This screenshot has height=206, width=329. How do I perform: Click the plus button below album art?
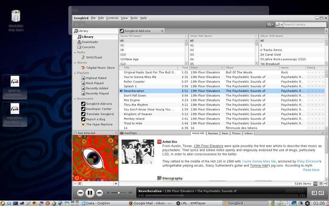116,183
